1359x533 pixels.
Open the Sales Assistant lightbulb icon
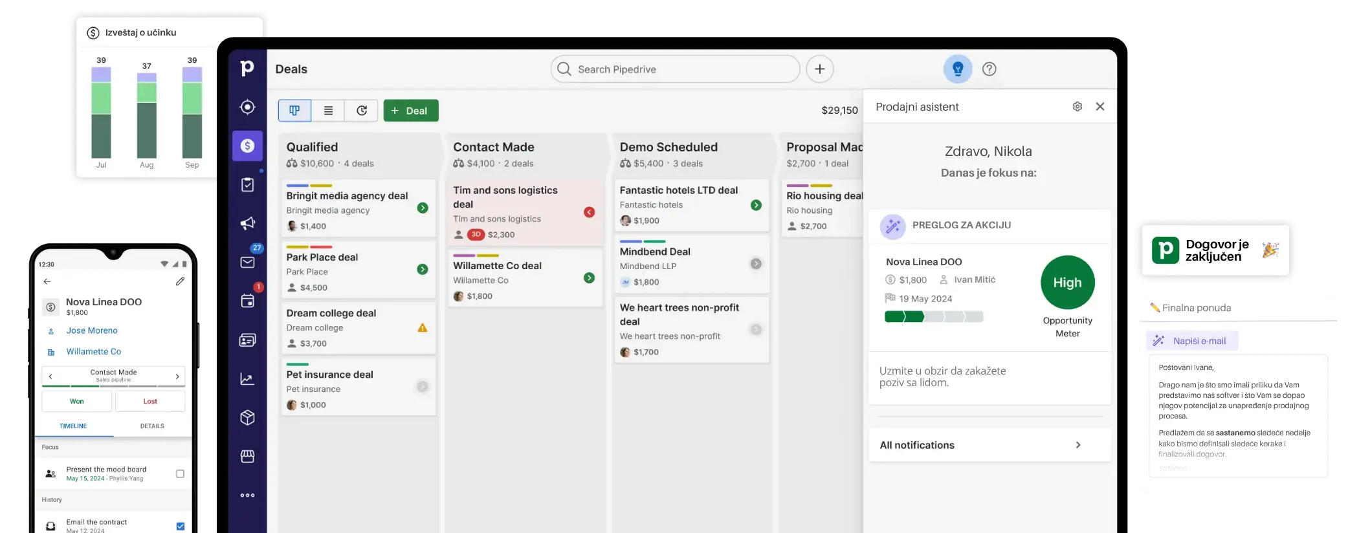[x=958, y=69]
